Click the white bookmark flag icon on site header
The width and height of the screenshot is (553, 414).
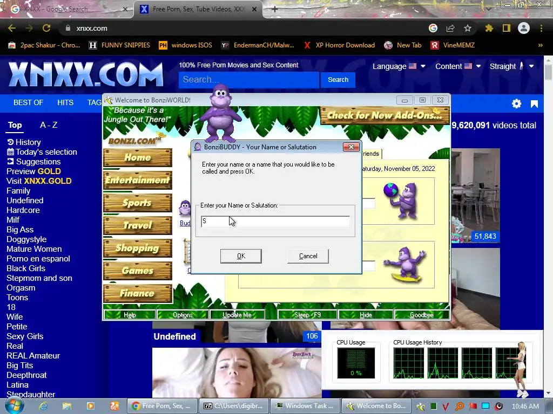tap(534, 104)
